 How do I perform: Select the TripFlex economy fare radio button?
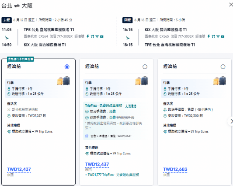point(145,67)
